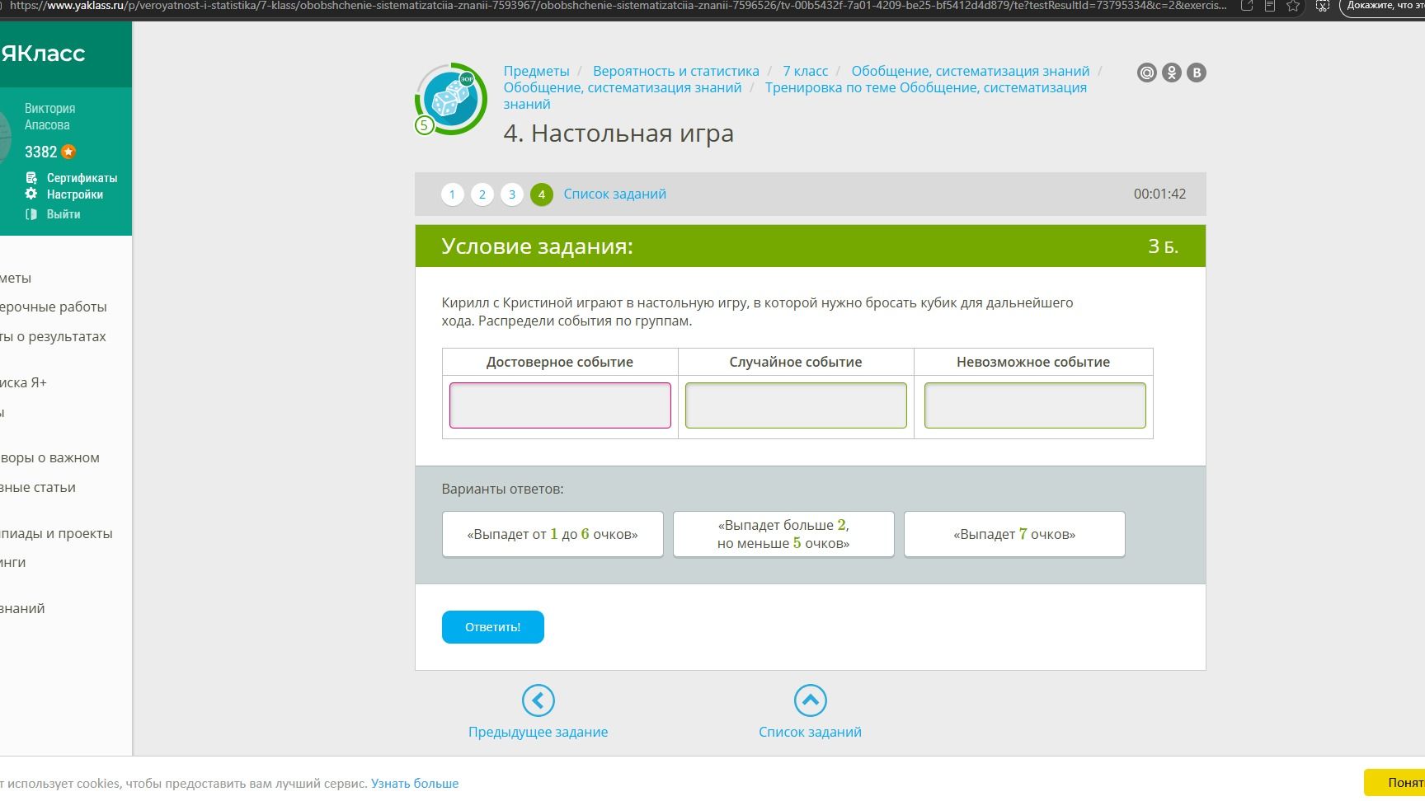Select the Невозможное событие drop field
This screenshot has width=1425, height=801.
(x=1035, y=405)
